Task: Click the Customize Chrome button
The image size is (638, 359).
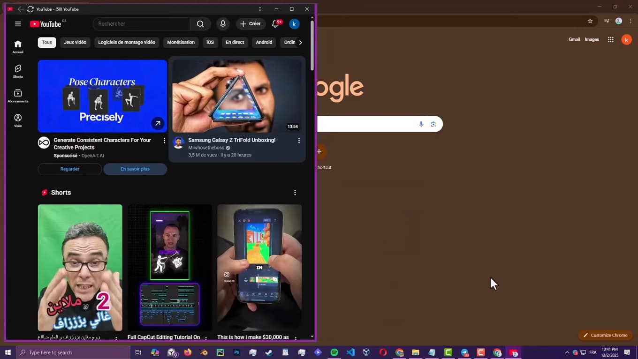Action: (605, 335)
